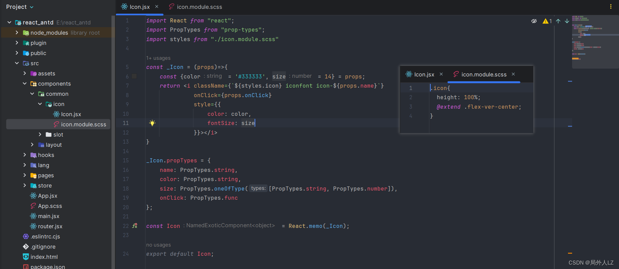Expand the pages folder
Image resolution: width=619 pixels, height=269 pixels.
[24, 175]
